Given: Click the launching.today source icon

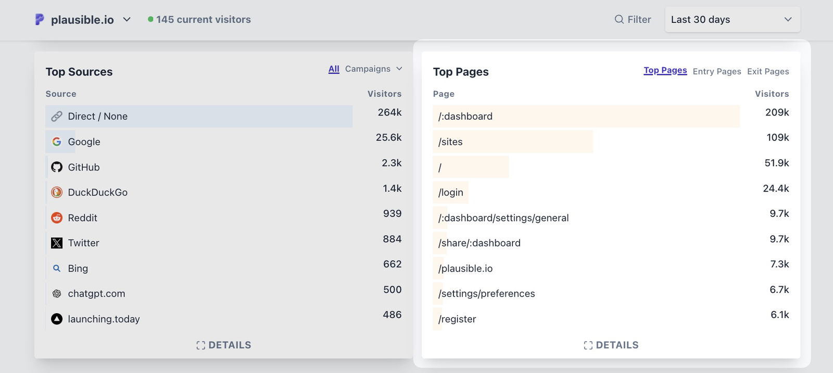Looking at the screenshot, I should pyautogui.click(x=57, y=319).
